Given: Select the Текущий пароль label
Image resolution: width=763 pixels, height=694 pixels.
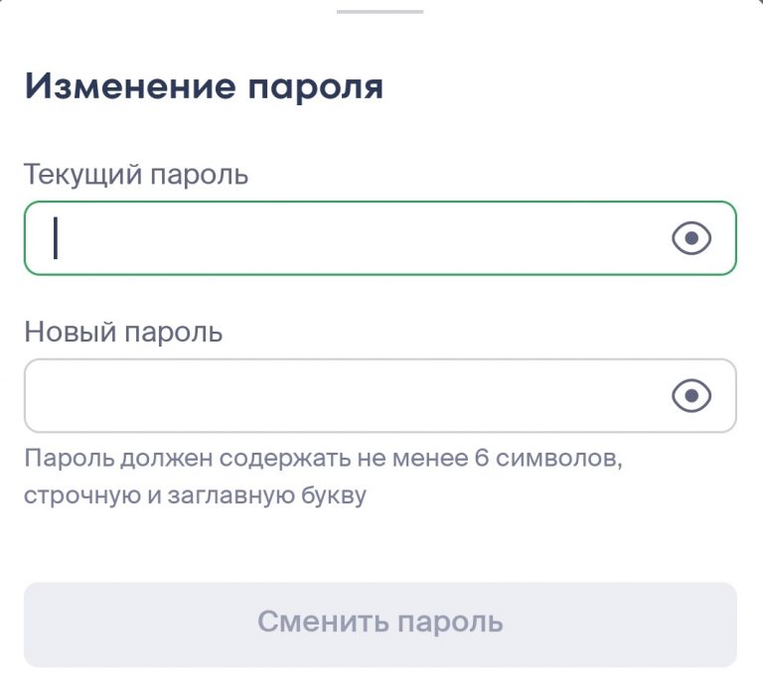Looking at the screenshot, I should [x=136, y=175].
